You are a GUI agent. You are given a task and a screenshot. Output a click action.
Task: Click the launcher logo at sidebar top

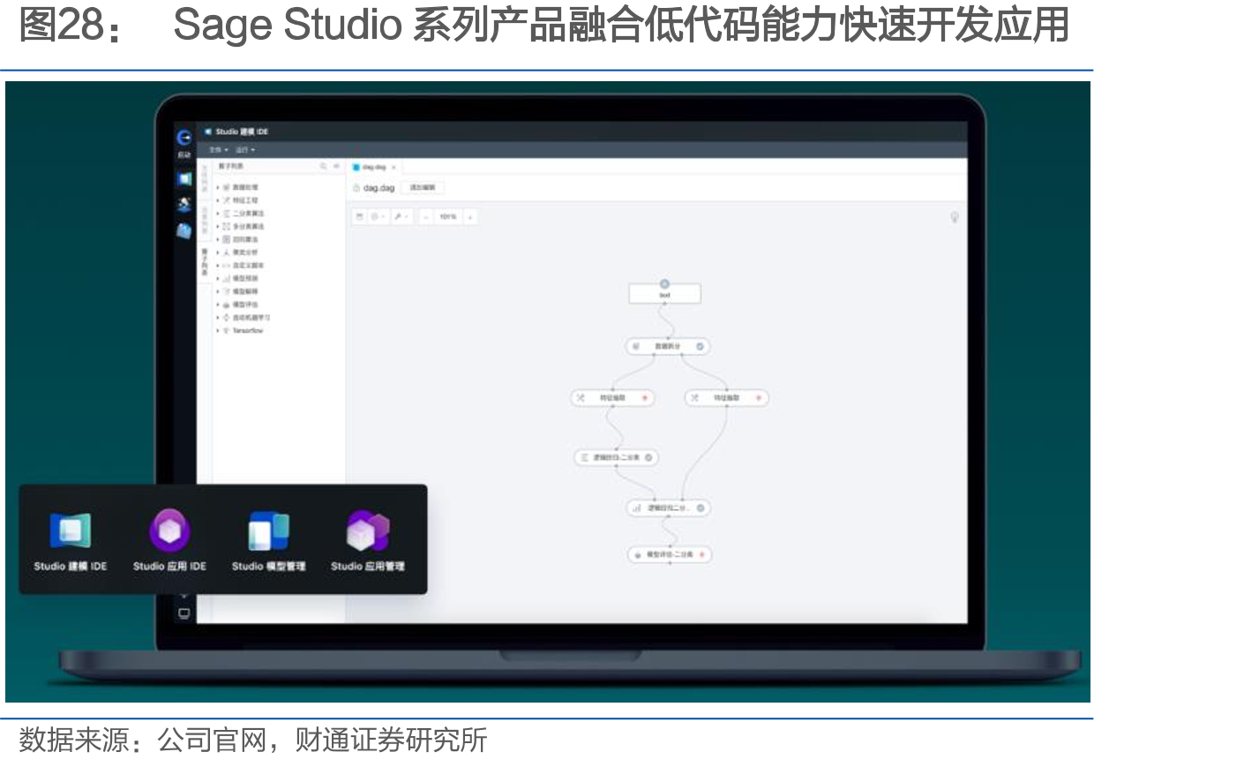click(x=184, y=138)
